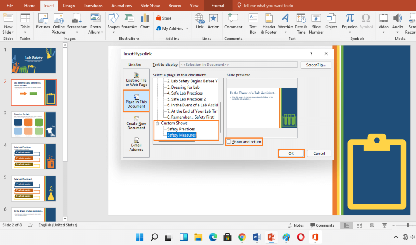The height and width of the screenshot is (245, 416).
Task: Collapse the Custom Shows tree node
Action: (157, 123)
